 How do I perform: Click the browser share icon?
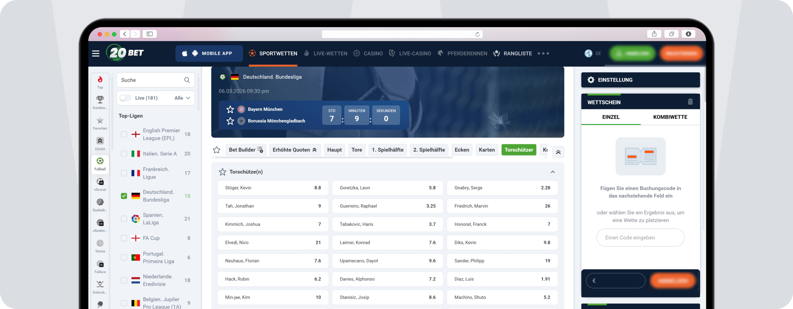(x=654, y=34)
